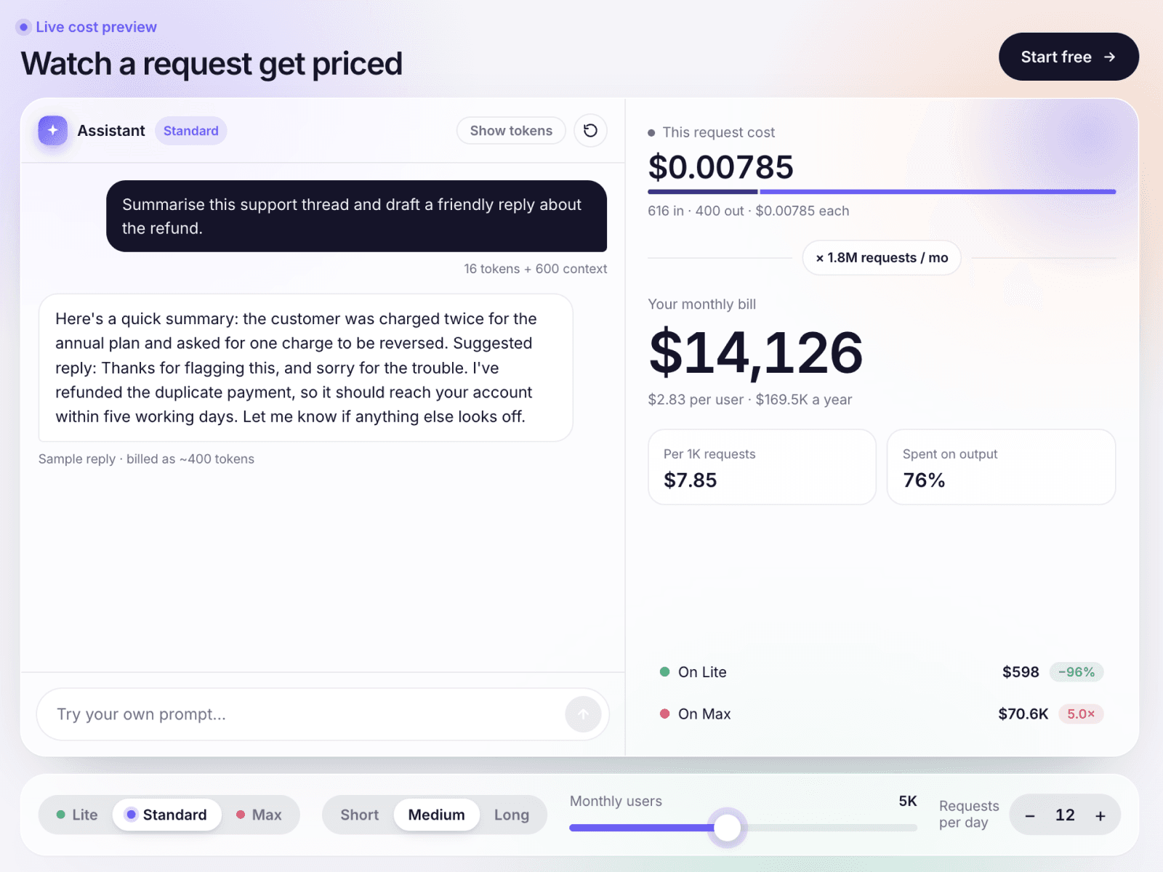The height and width of the screenshot is (872, 1163).
Task: Click the Start free button
Action: pyautogui.click(x=1069, y=57)
